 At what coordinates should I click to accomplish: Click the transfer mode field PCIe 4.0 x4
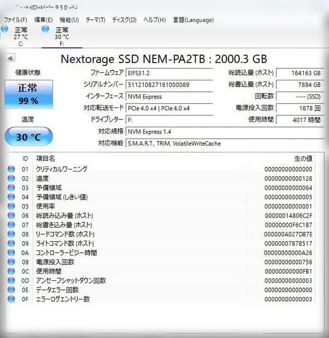(x=169, y=108)
